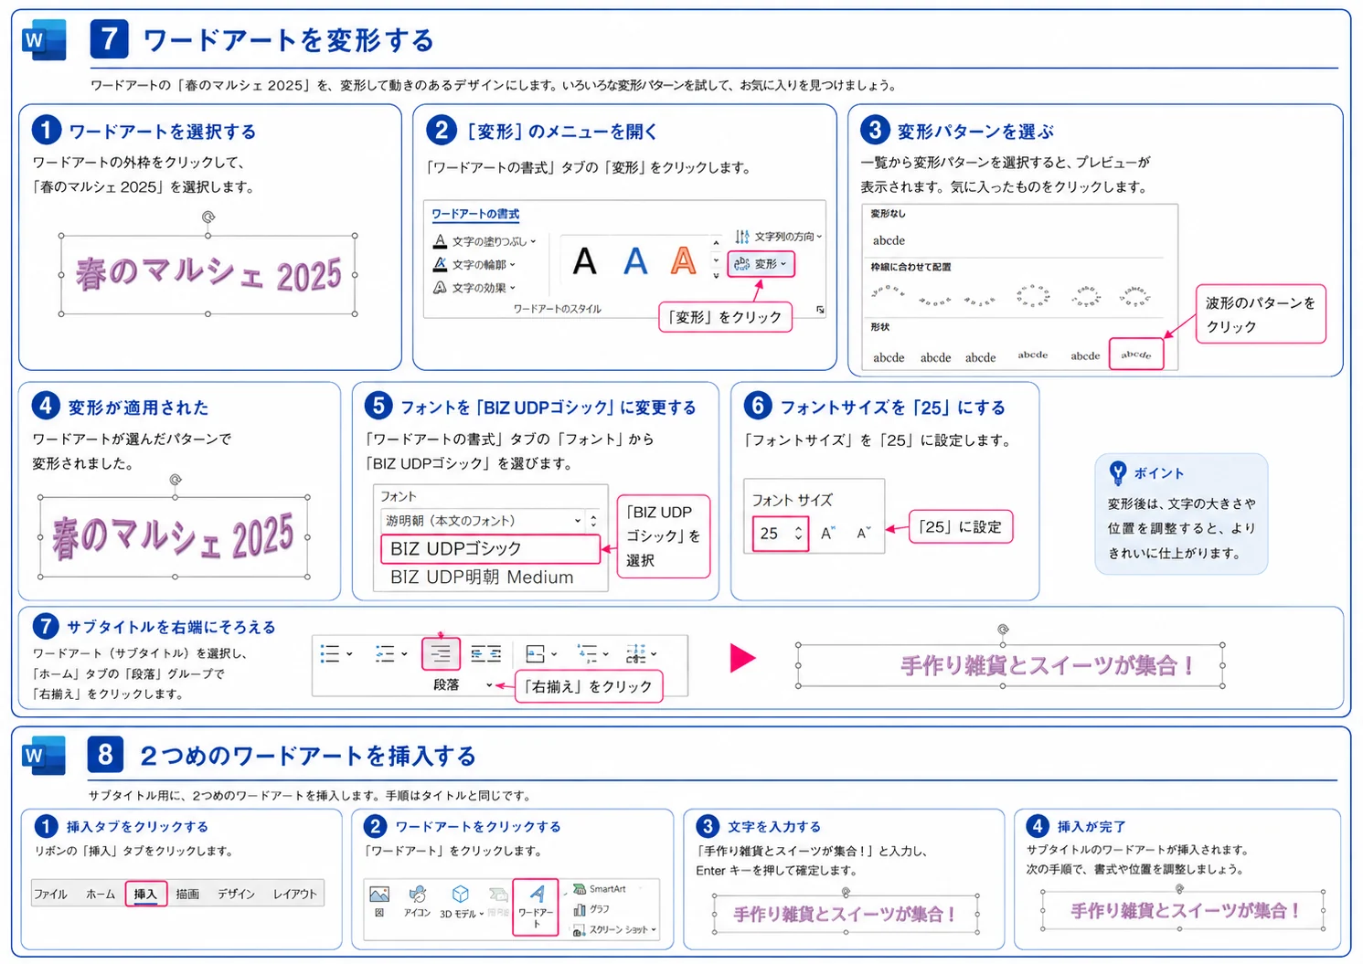
Task: Click the text columns layout icon
Action: [x=635, y=653]
